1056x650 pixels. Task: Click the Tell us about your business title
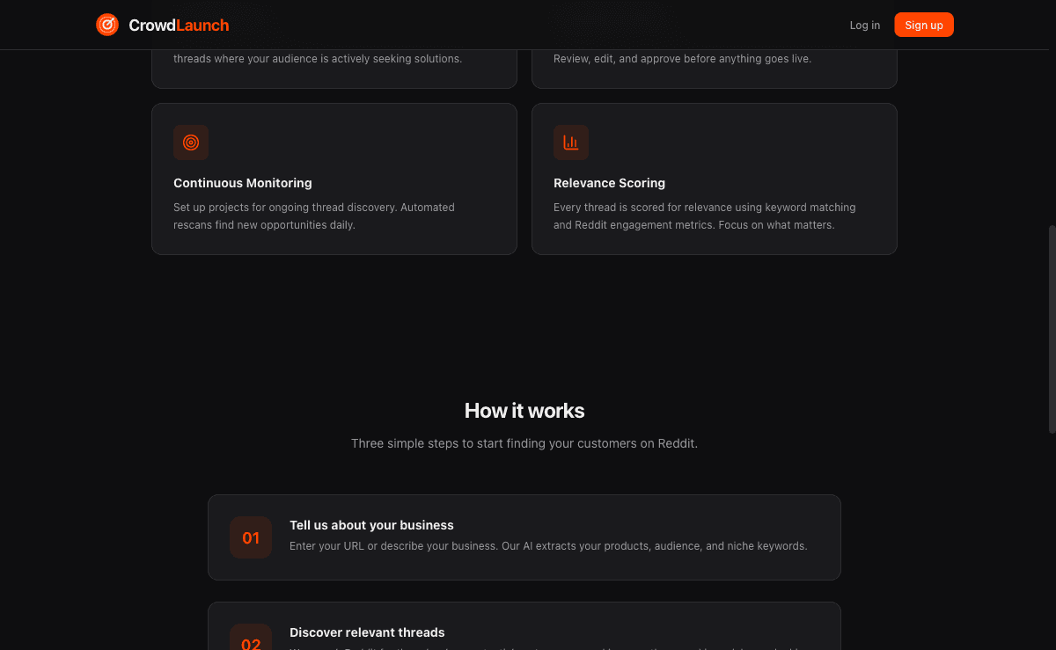point(371,525)
